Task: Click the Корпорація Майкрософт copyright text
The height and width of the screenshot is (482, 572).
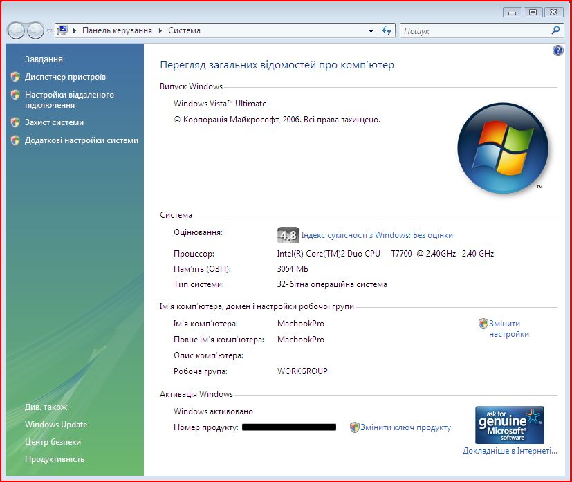Action: pos(277,120)
